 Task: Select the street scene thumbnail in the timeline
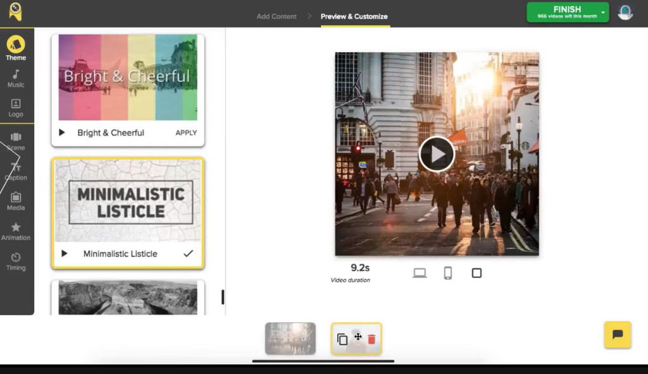[x=290, y=339]
